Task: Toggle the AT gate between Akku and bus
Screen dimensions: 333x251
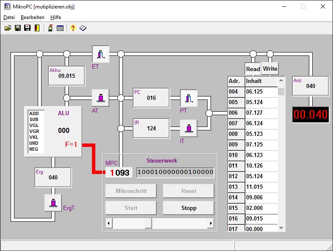Action: tap(100, 98)
